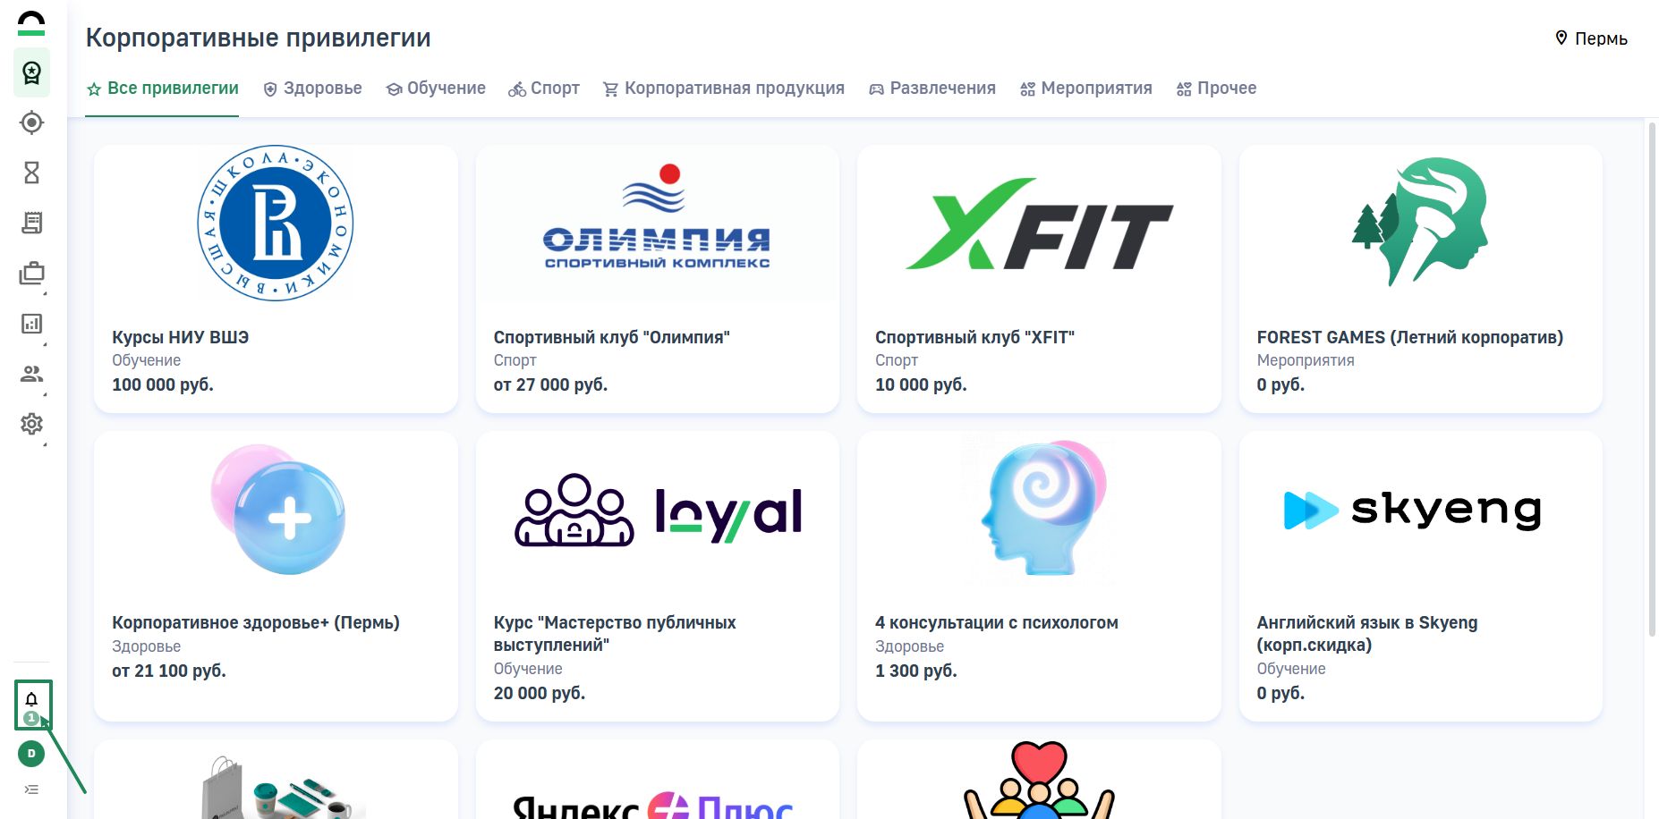Click the vertical page scrollbar
The width and height of the screenshot is (1659, 819).
[1652, 378]
